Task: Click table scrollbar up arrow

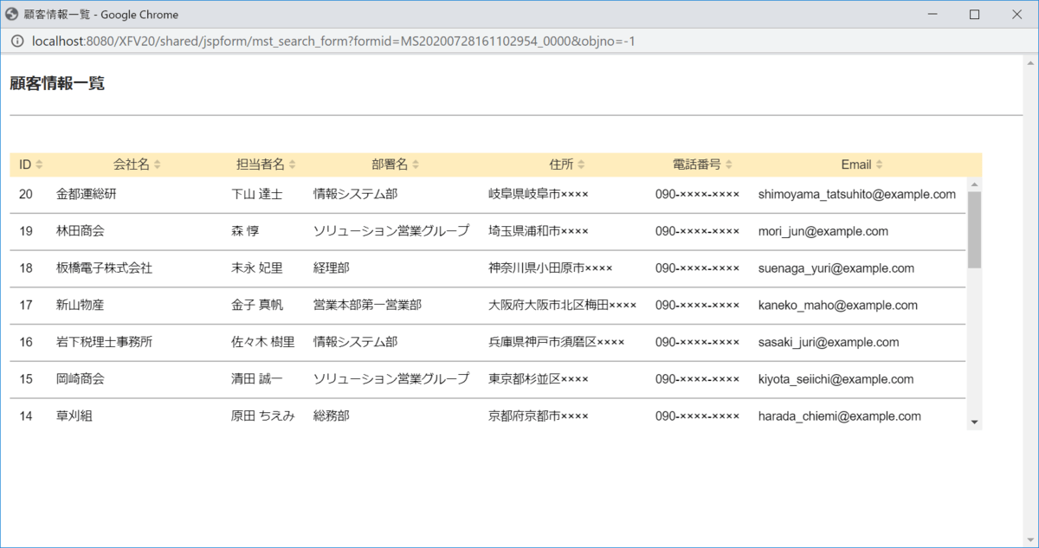Action: [975, 184]
